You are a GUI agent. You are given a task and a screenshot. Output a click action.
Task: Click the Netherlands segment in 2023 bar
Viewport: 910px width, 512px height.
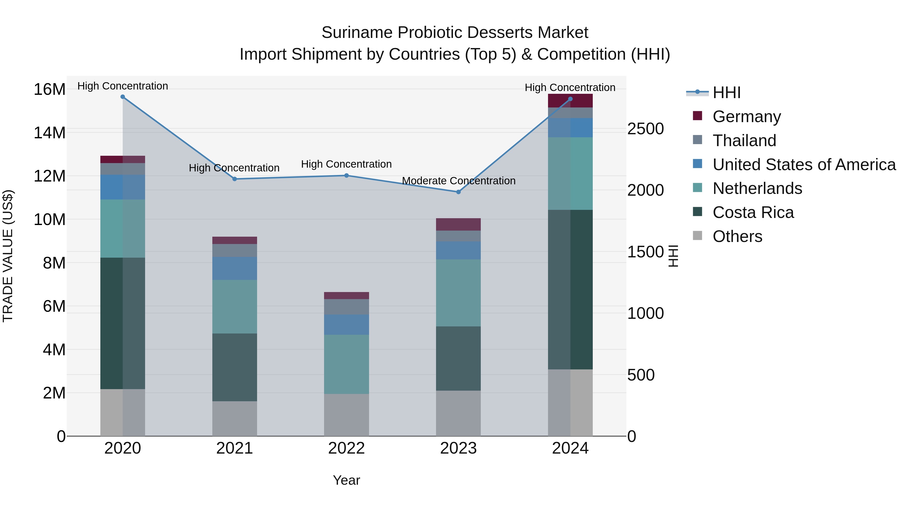(459, 293)
